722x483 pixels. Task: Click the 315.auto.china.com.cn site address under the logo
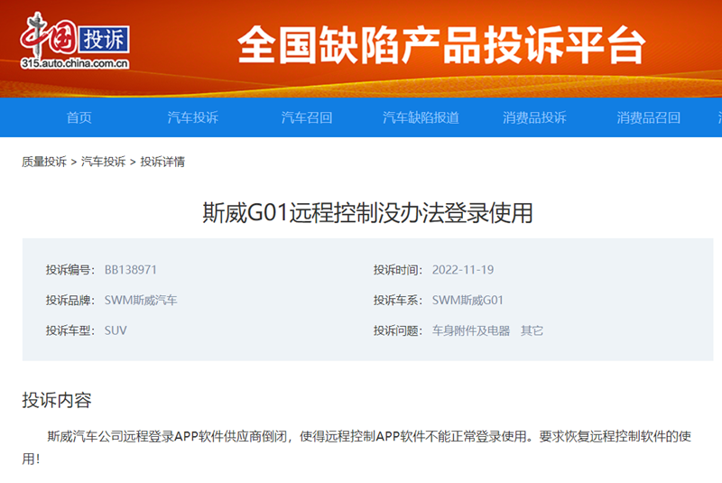(76, 63)
